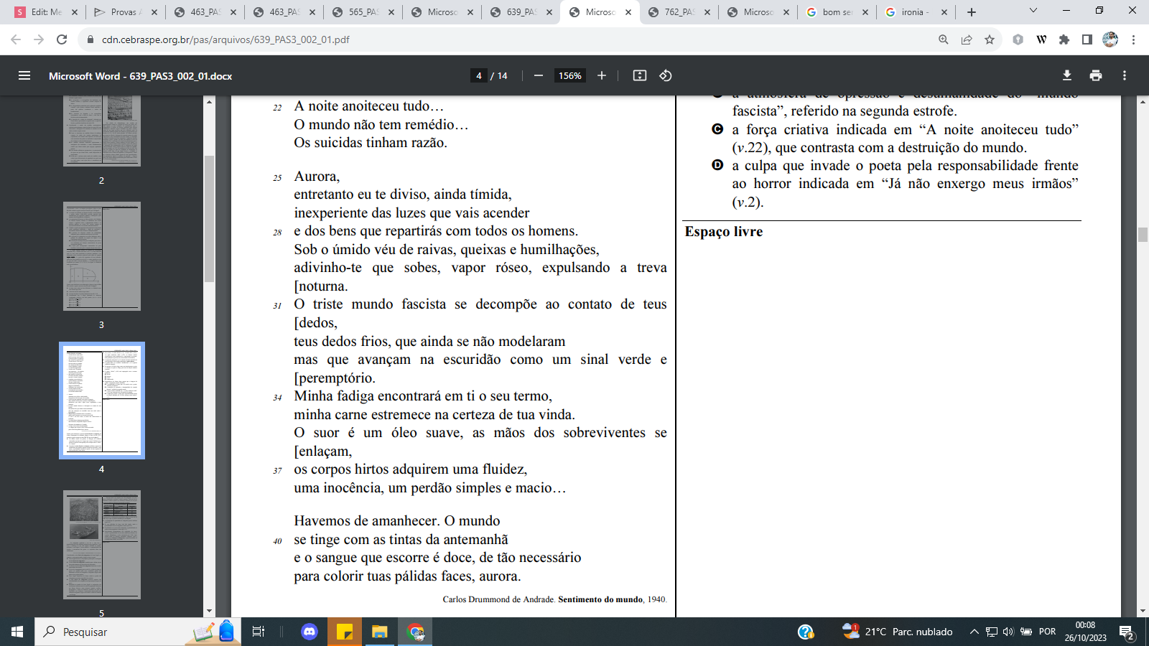Close the 'ironia' tab

pos(944,12)
